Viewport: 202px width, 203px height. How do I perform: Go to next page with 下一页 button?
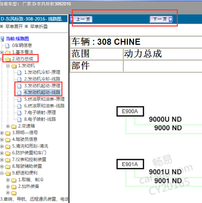coord(161,19)
